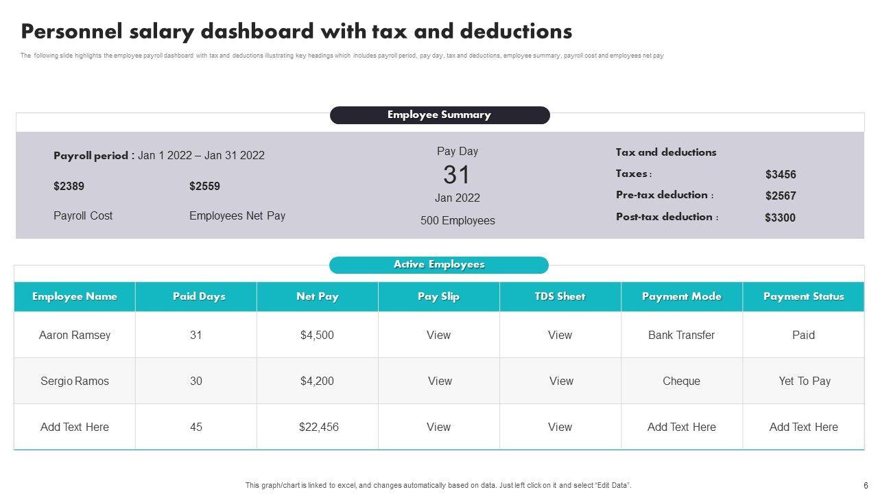Viewport: 878px width, 494px height.
Task: Open Sergio Ramos TDS Sheet View link
Action: point(561,381)
